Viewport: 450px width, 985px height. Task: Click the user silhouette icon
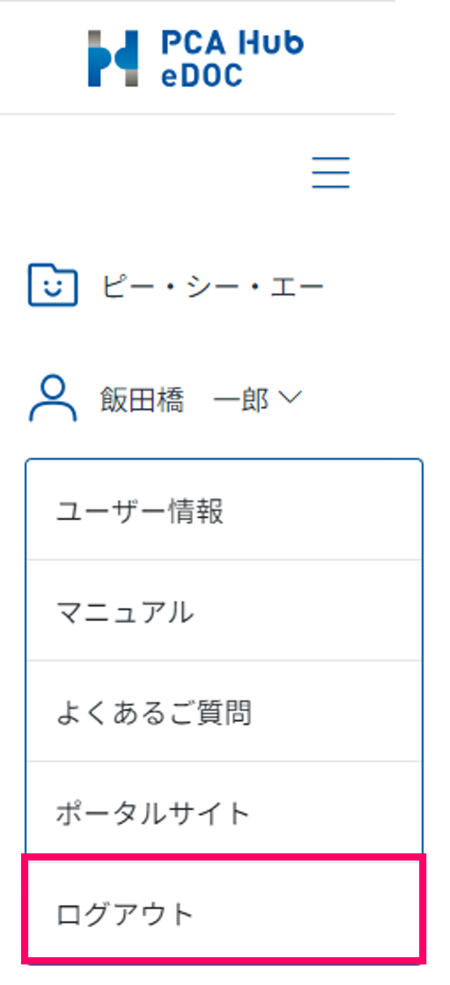click(x=53, y=399)
